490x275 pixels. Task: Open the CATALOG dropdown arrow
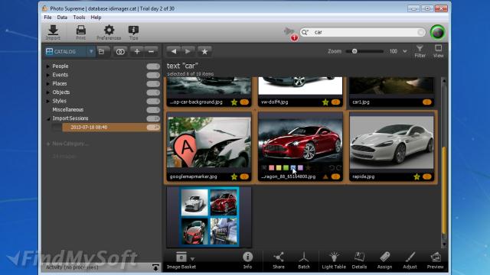91,51
